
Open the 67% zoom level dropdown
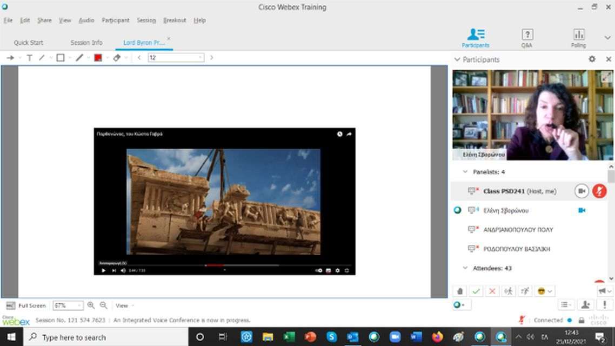[68, 305]
